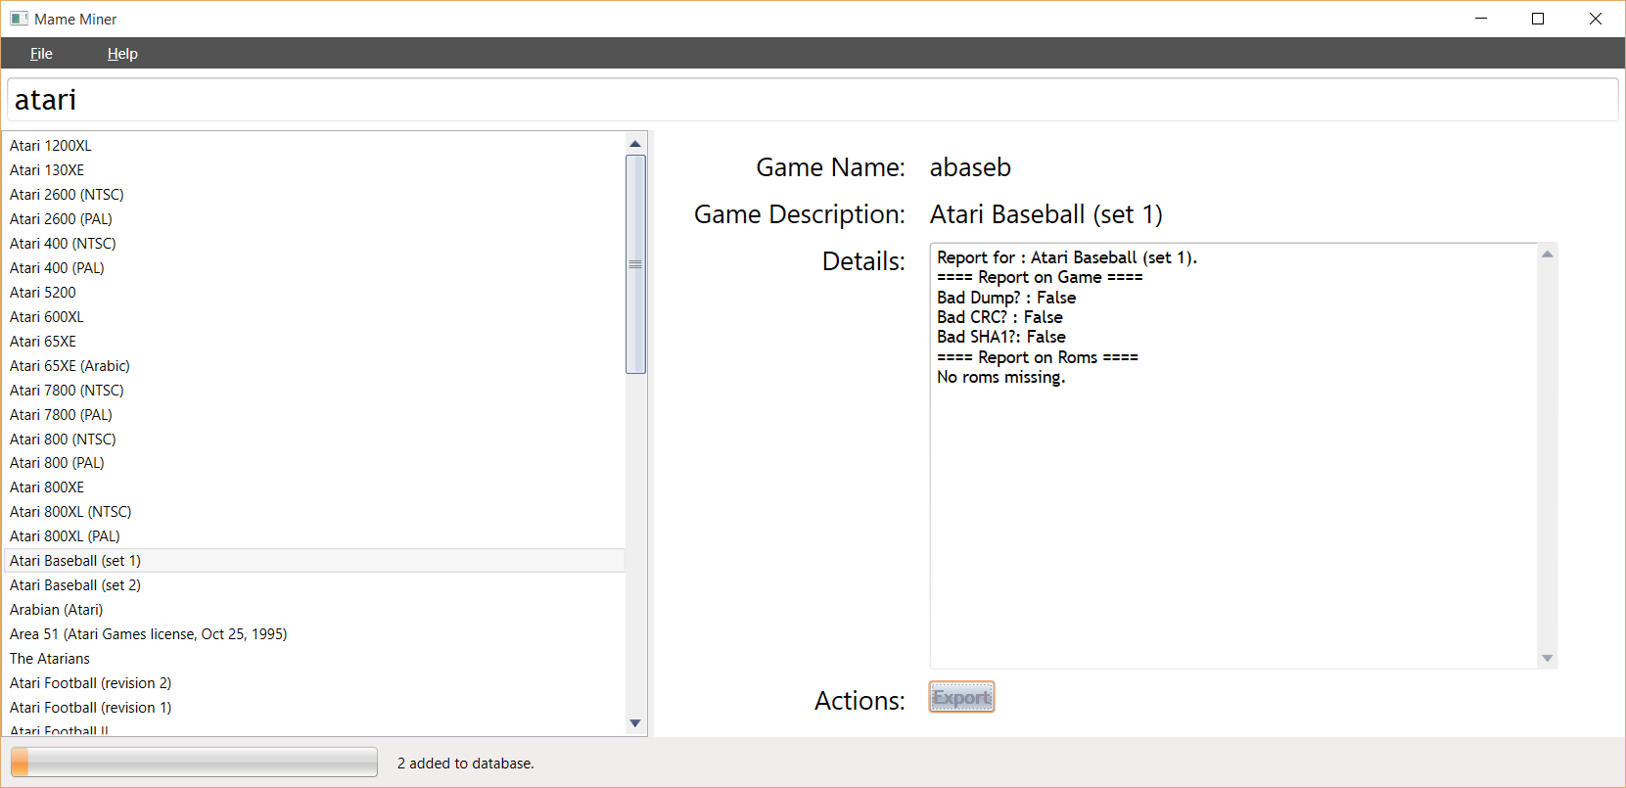Pick 'Atari 800 (NTSC)' from list
Viewport: 1626px width, 788px height.
pyautogui.click(x=314, y=440)
